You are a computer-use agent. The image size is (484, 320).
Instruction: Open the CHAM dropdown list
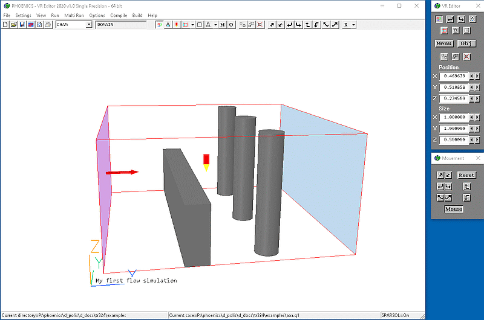(x=89, y=25)
